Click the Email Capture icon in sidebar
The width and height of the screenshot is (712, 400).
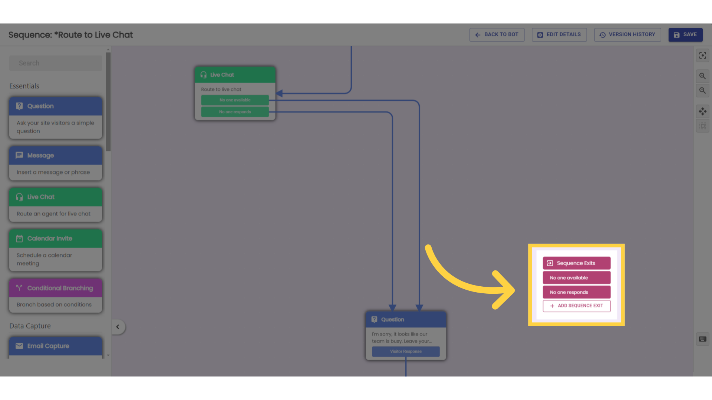(19, 346)
